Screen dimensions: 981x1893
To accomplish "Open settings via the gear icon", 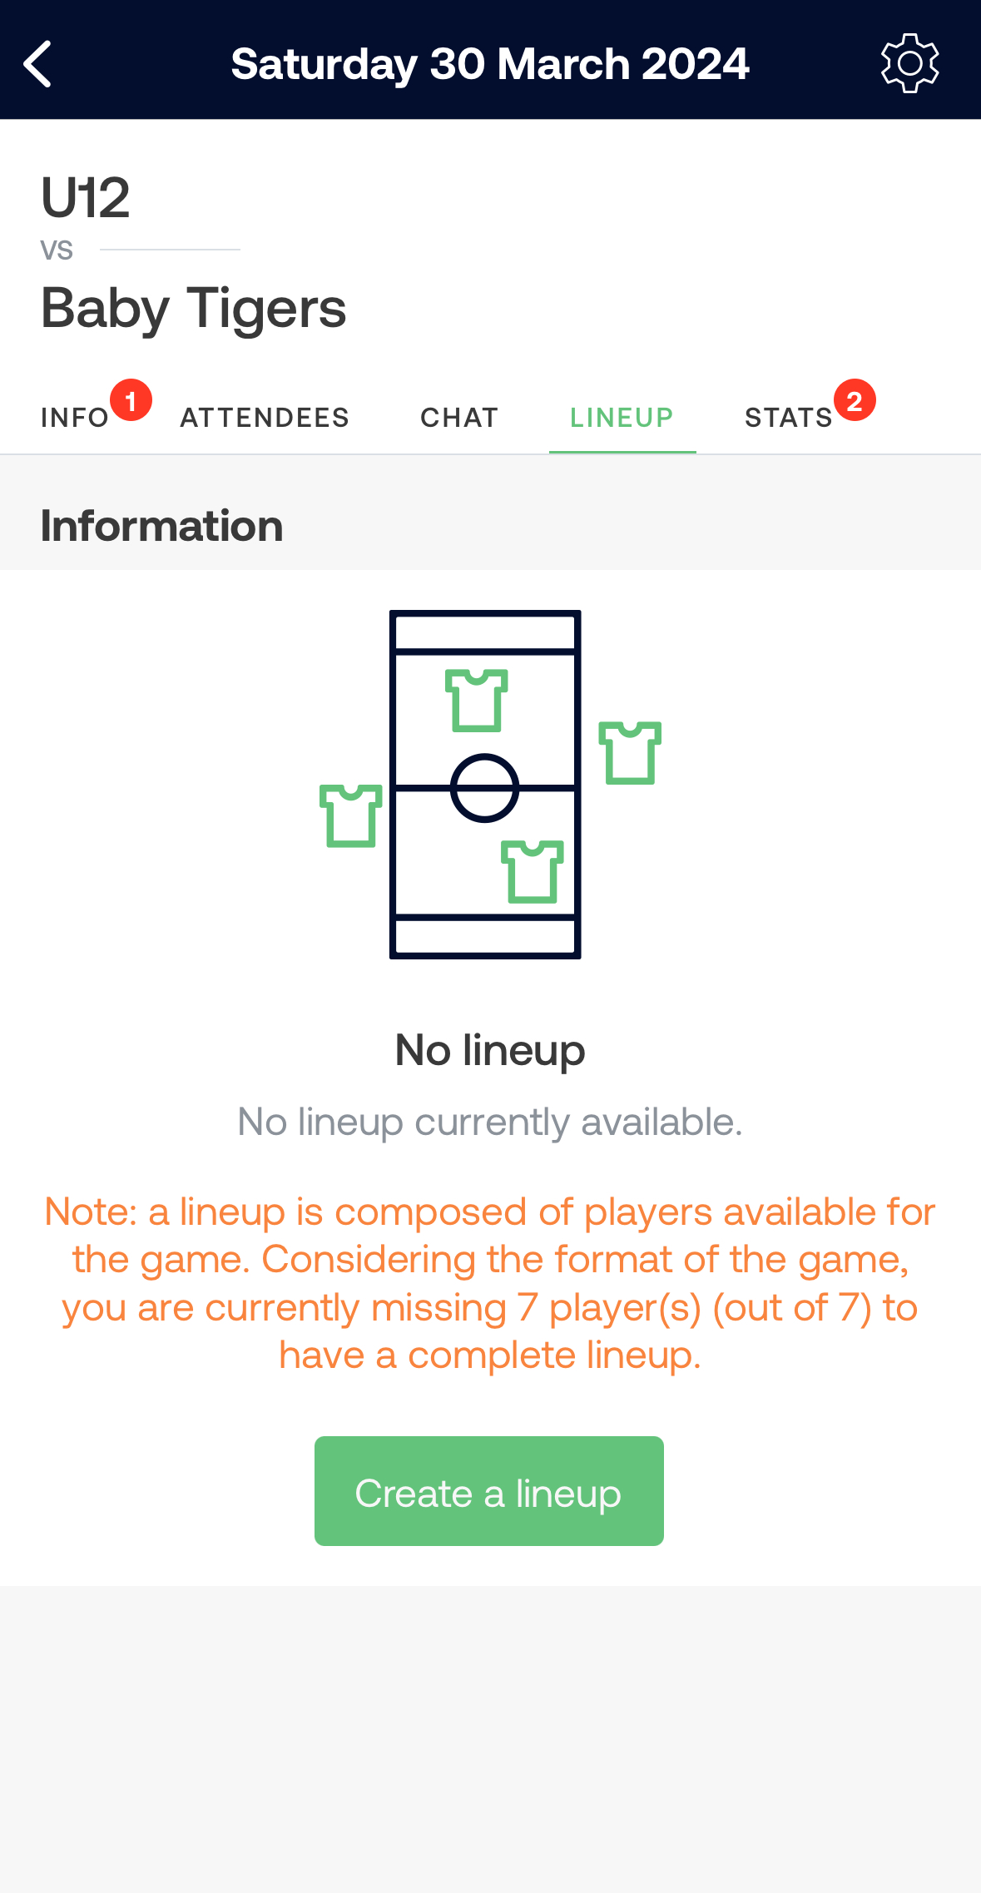I will click(x=909, y=63).
